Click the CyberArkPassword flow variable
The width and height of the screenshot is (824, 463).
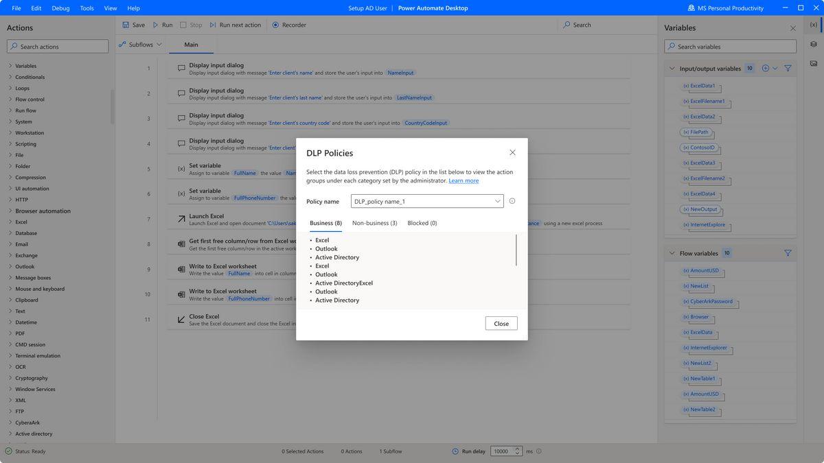[707, 301]
